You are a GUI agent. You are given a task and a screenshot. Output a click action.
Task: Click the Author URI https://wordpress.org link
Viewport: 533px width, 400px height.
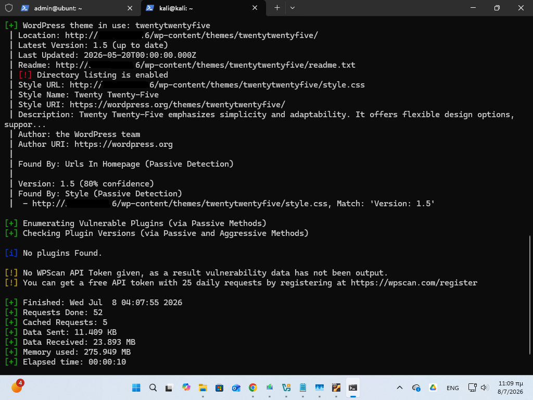coord(123,145)
